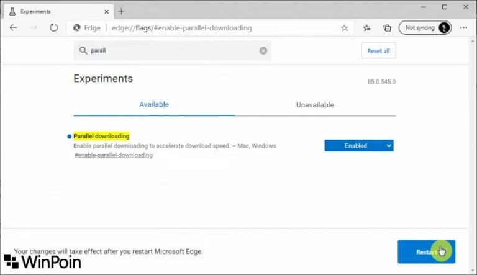The image size is (477, 275).
Task: Restart Microsoft Edge with Restart button
Action: 426,251
